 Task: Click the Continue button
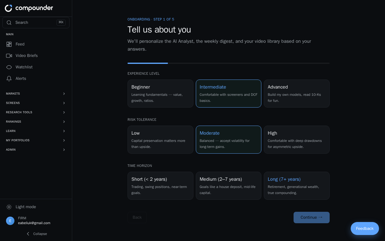click(x=312, y=218)
